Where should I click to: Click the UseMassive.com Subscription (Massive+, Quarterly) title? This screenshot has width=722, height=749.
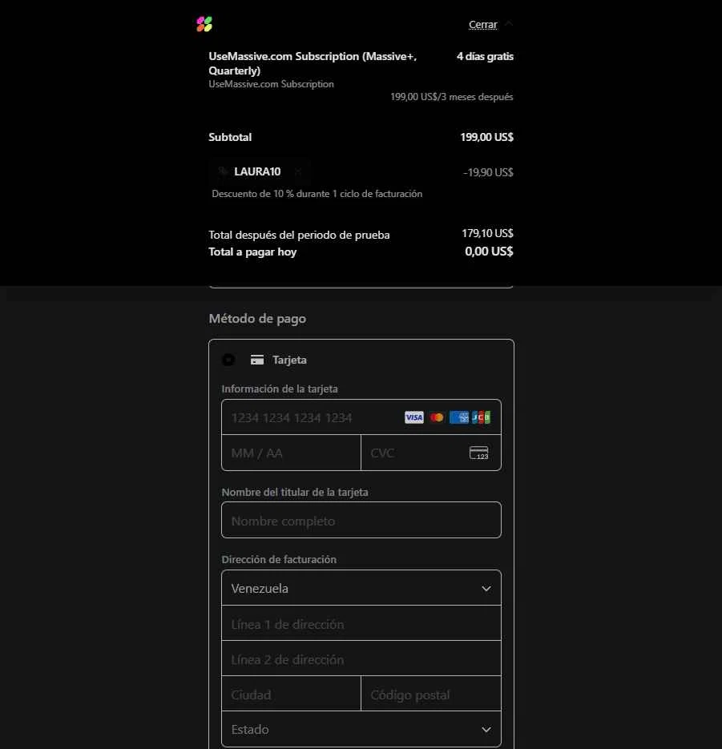(x=313, y=63)
